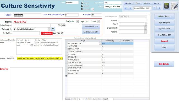The image size is (179, 101).
Task: Select the IMIPENEM drug row
Action: tap(100, 46)
